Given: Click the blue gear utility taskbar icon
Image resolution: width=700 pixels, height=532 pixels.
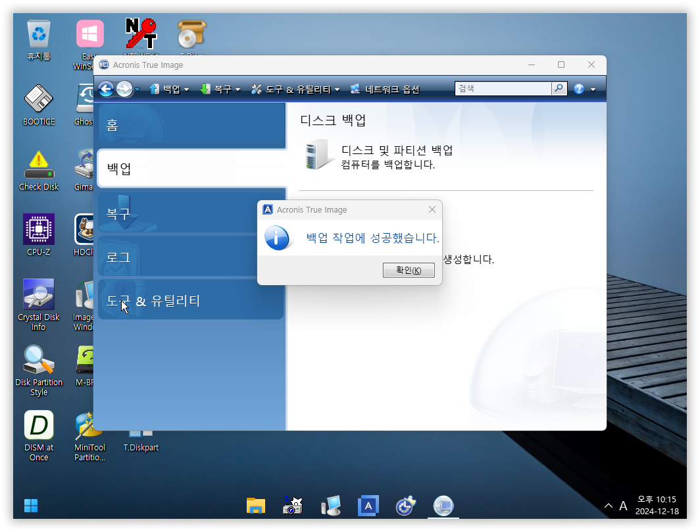Looking at the screenshot, I should pyautogui.click(x=405, y=506).
